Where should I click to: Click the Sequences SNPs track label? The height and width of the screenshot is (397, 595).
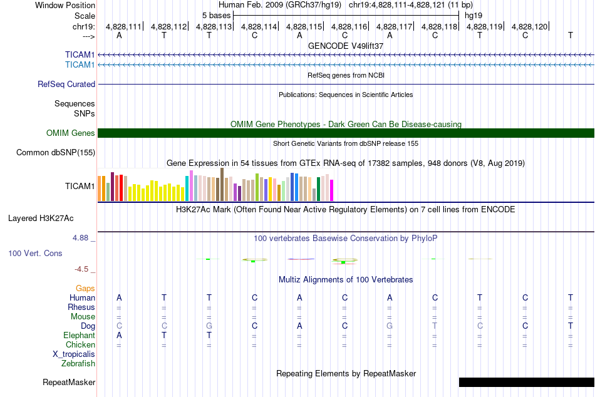point(75,108)
